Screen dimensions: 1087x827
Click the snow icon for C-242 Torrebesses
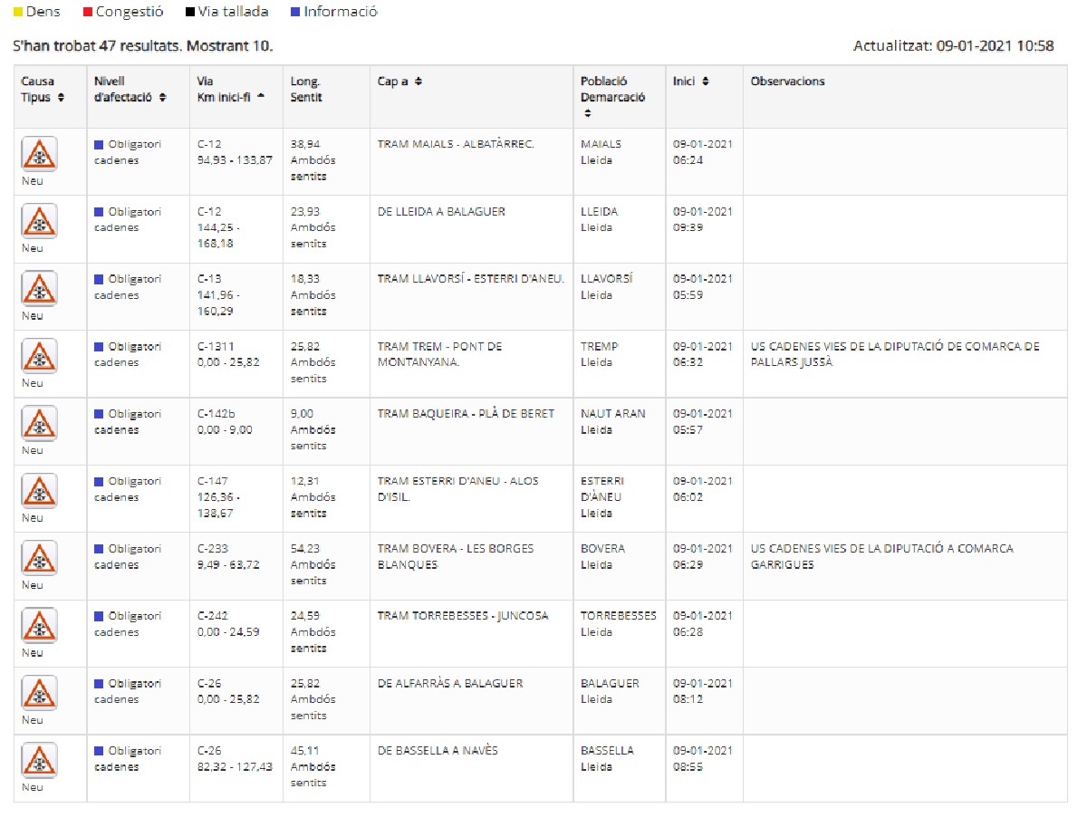pyautogui.click(x=39, y=625)
